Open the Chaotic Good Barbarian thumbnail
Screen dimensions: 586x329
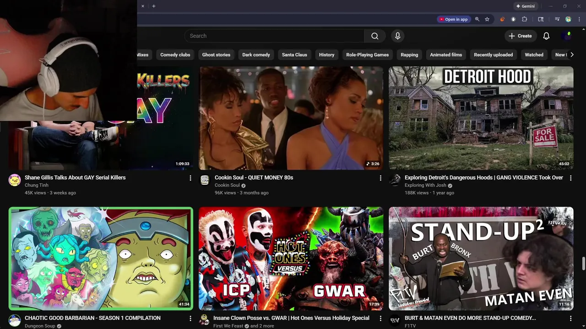point(101,259)
